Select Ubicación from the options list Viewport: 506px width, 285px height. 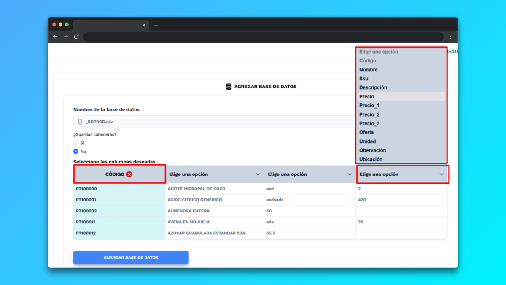pos(371,160)
